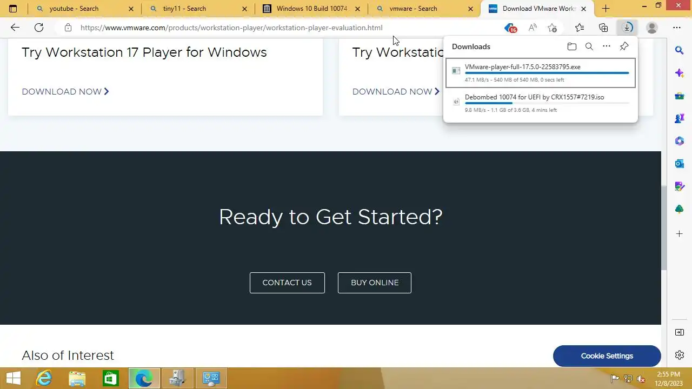Screen dimensions: 692x389
Task: Open the Collections icon in toolbar
Action: [x=603, y=28]
